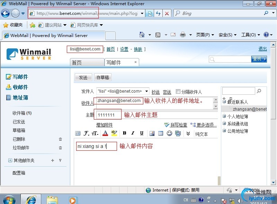Viewport: 277px width, 204px height.
Task: Insert image into email body
Action: pyautogui.click(x=152, y=133)
